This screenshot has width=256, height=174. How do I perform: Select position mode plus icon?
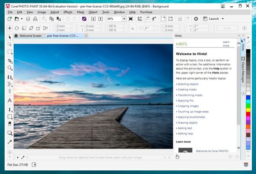(10, 28)
